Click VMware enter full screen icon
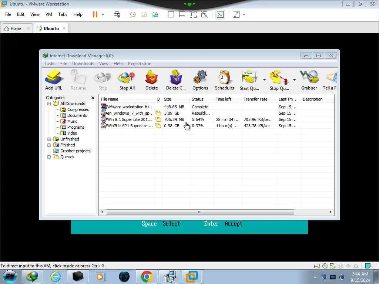The image size is (379, 284). click(193, 14)
